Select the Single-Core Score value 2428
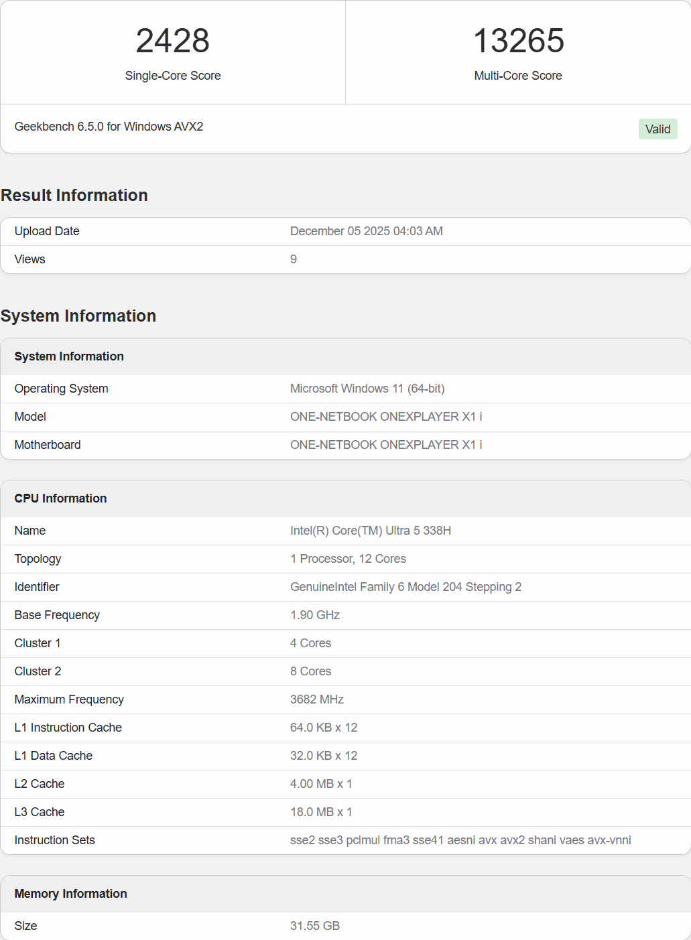This screenshot has width=691, height=940. pyautogui.click(x=172, y=42)
